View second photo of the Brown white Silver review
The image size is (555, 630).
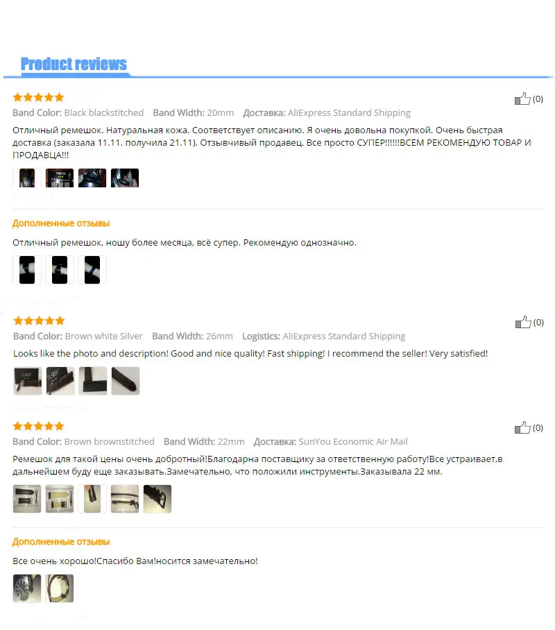click(60, 381)
